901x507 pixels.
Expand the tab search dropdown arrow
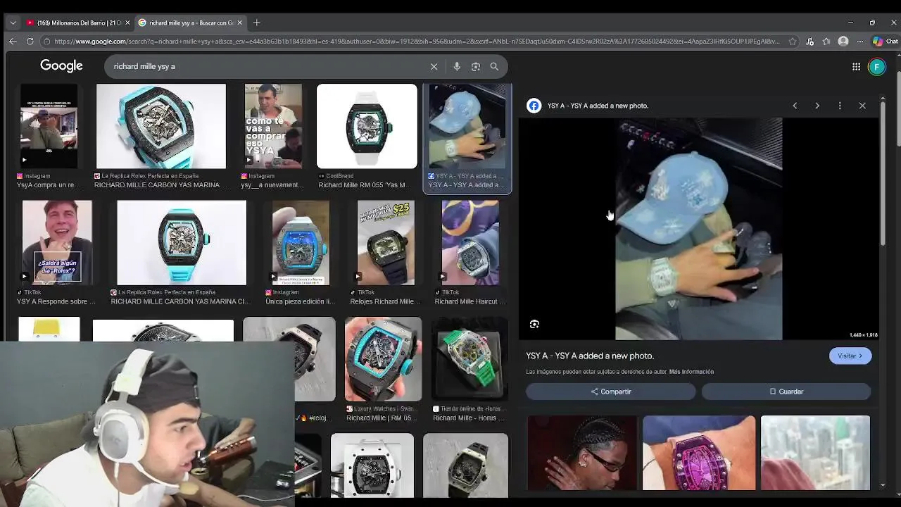(13, 23)
